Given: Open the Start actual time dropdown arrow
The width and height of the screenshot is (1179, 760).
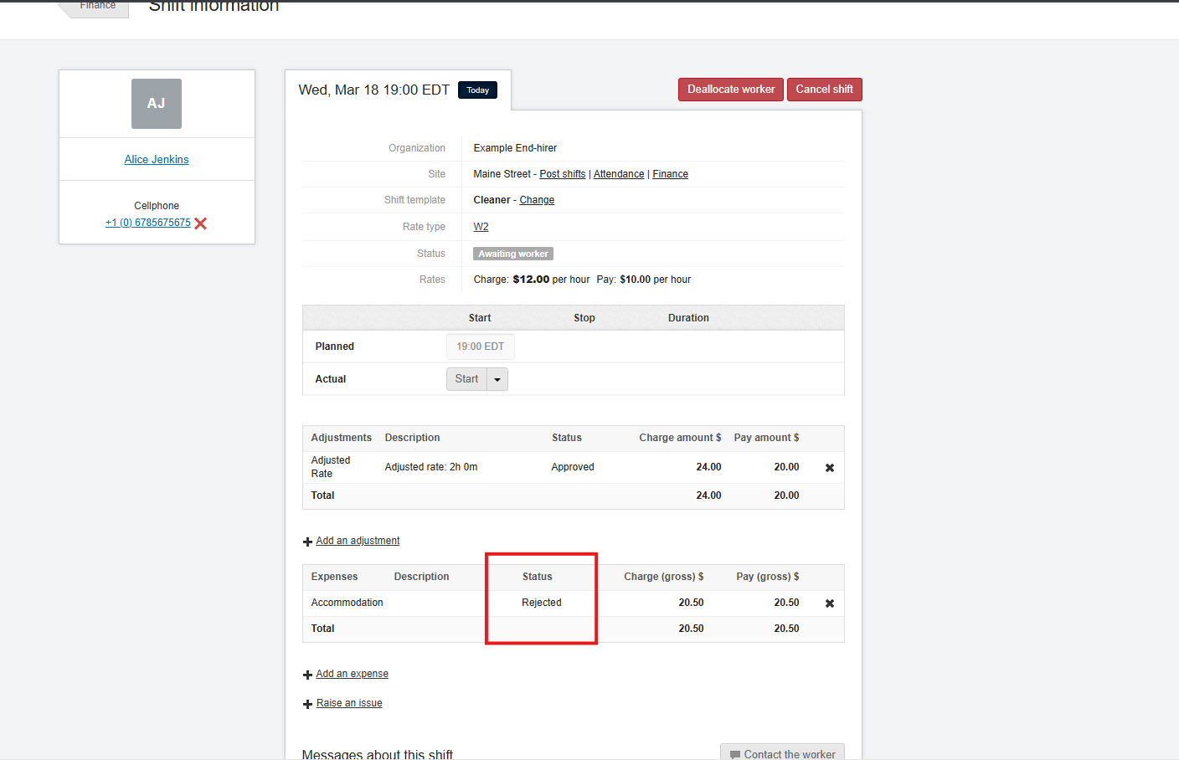Looking at the screenshot, I should coord(497,378).
